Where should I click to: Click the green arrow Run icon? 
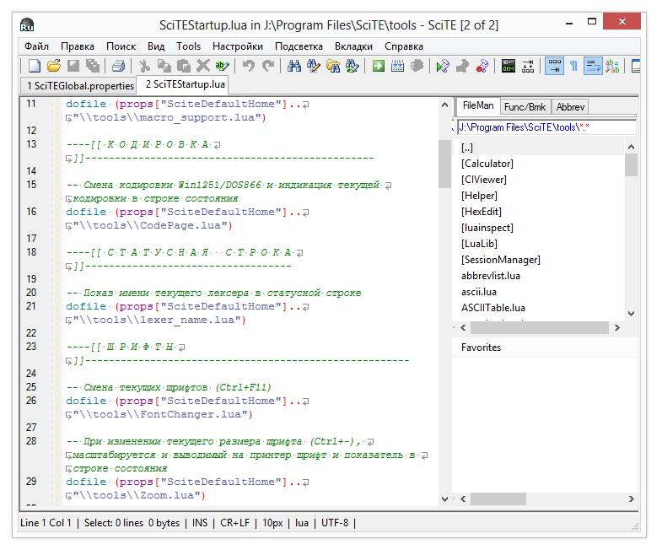point(379,66)
